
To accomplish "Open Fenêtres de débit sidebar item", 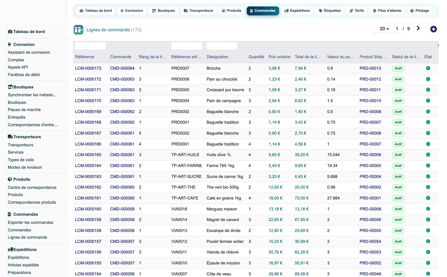I will pos(24,75).
